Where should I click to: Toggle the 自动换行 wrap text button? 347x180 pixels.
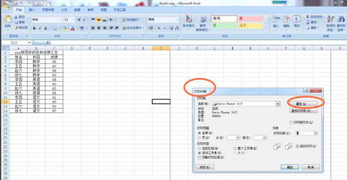[x=130, y=20]
